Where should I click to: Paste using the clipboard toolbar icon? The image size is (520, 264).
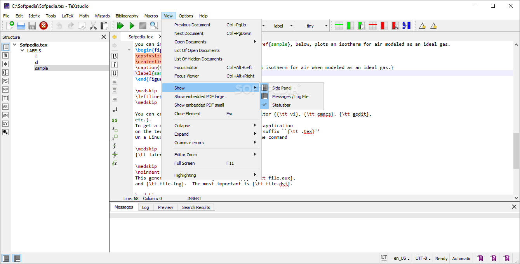(104, 26)
